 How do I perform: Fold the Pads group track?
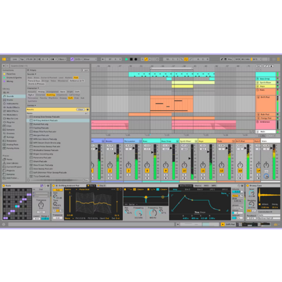click(x=258, y=90)
